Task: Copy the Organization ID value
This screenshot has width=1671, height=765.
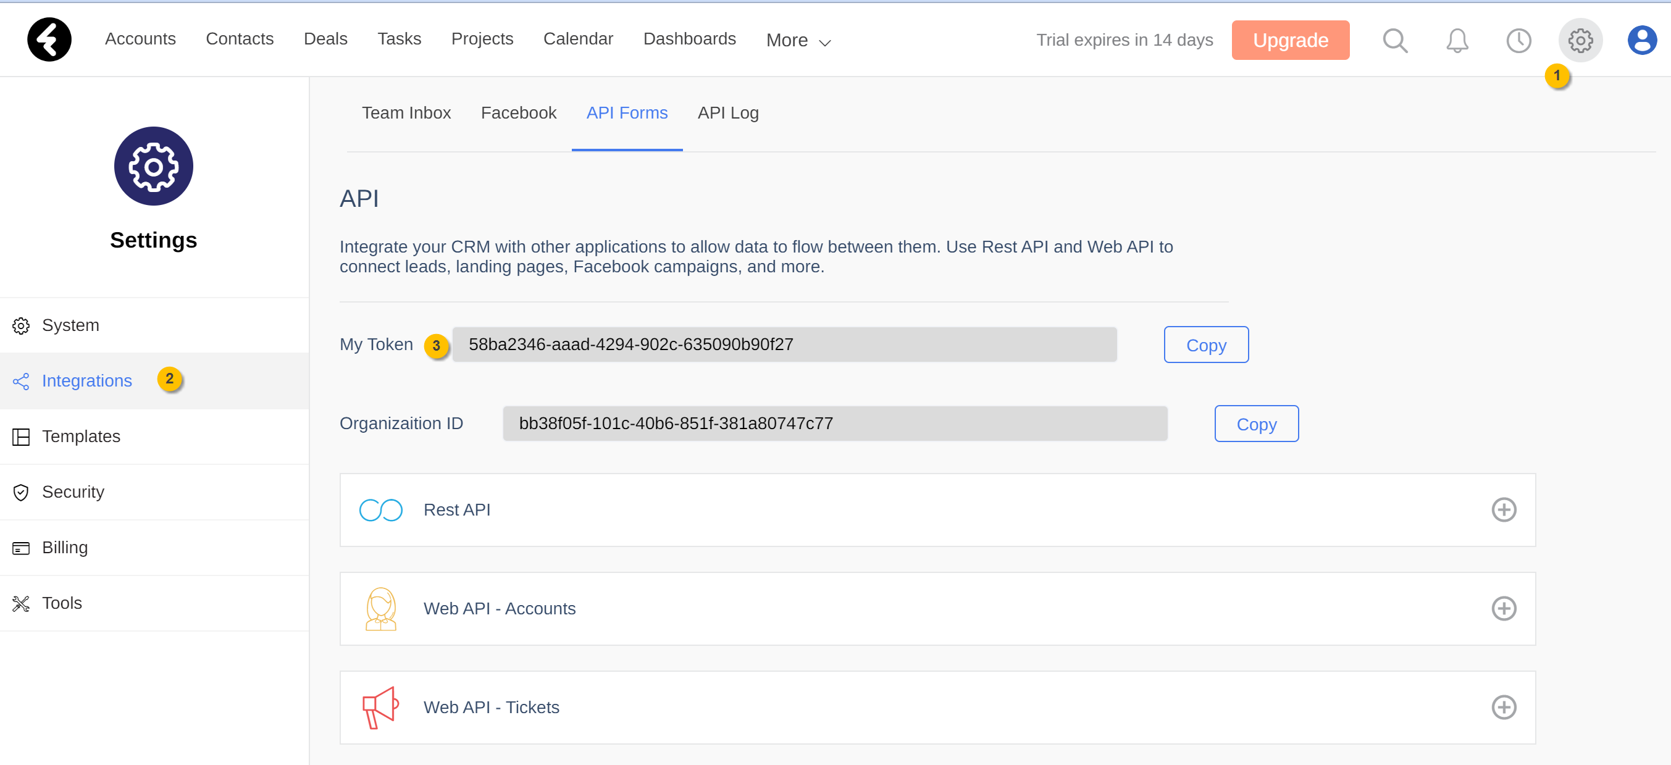Action: pos(1256,424)
